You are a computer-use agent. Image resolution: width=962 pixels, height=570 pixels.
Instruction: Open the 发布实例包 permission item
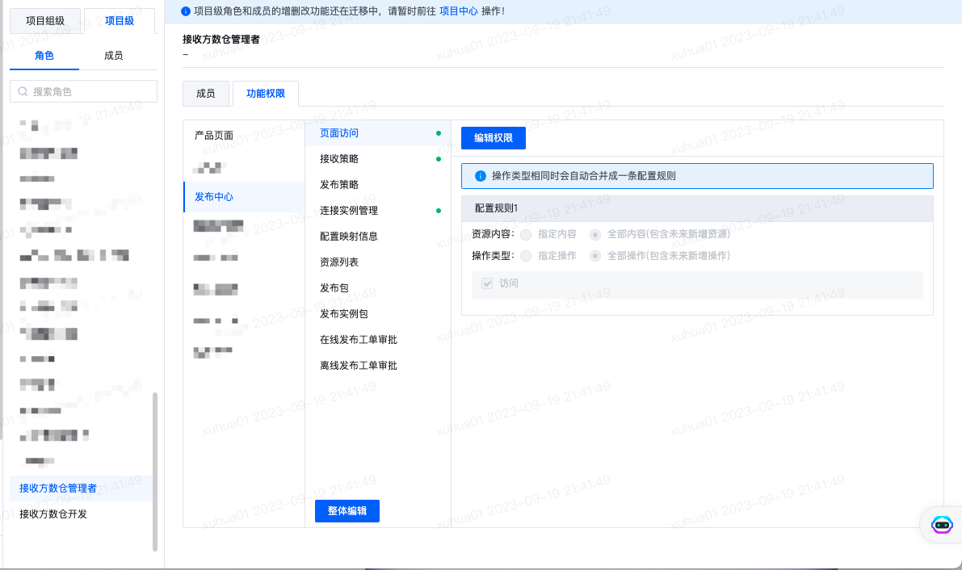tap(378, 313)
